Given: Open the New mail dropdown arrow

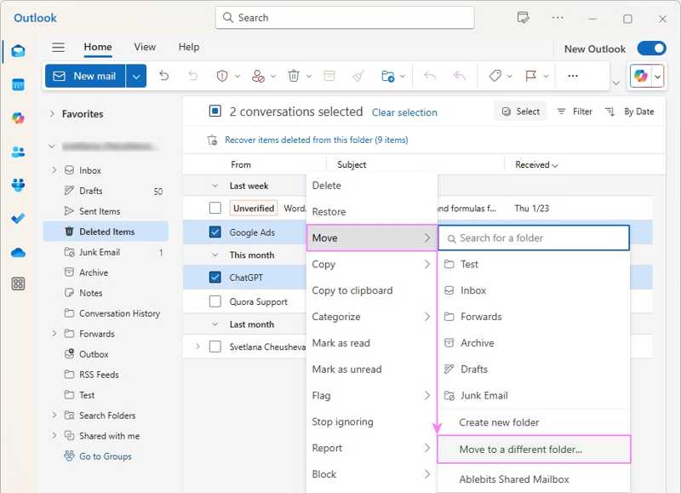Looking at the screenshot, I should pyautogui.click(x=135, y=76).
